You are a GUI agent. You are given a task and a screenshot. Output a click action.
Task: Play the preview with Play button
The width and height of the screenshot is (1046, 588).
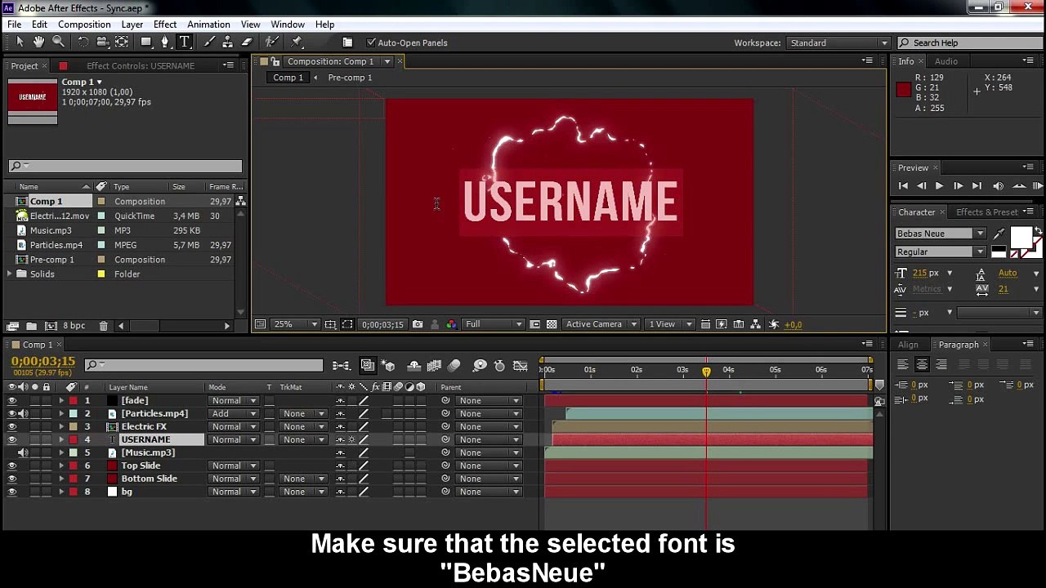939,186
